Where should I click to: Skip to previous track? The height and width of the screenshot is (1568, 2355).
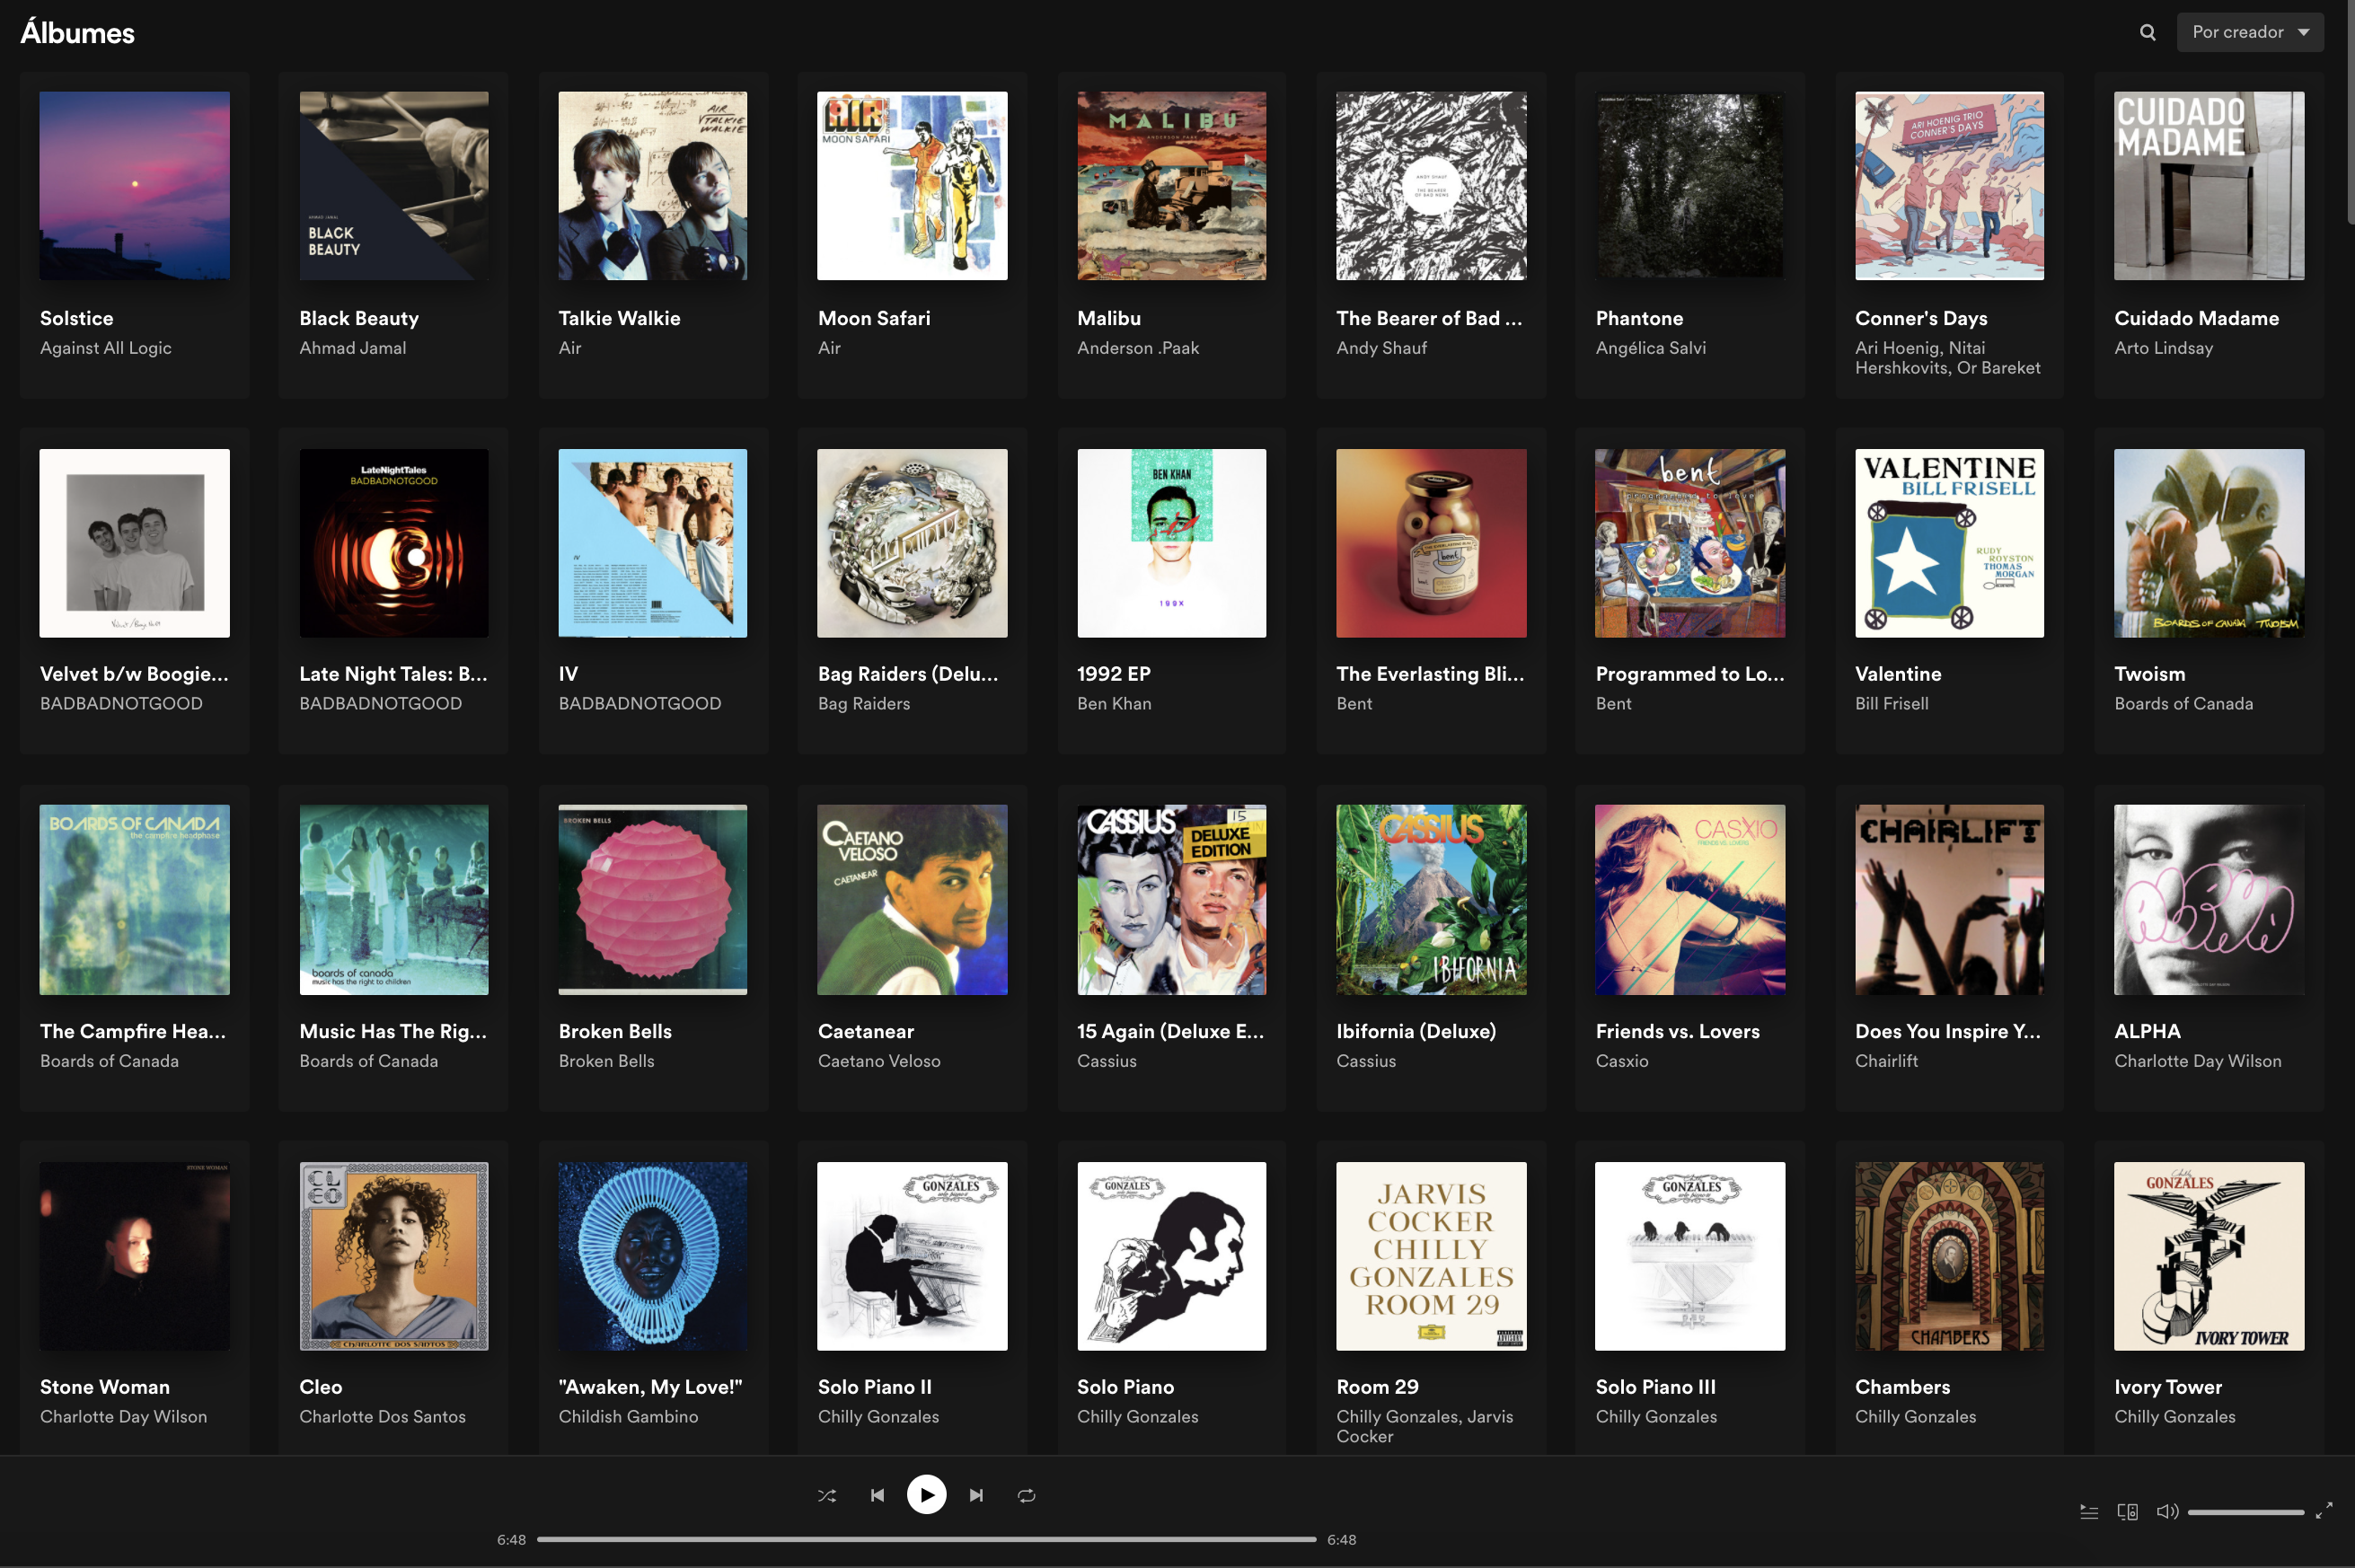pos(877,1495)
